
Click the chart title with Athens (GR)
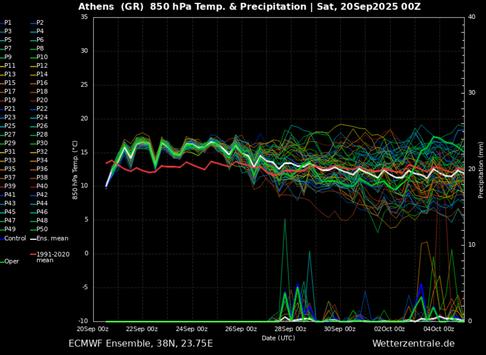pos(249,7)
